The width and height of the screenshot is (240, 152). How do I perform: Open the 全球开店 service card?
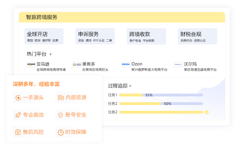pos(44,36)
